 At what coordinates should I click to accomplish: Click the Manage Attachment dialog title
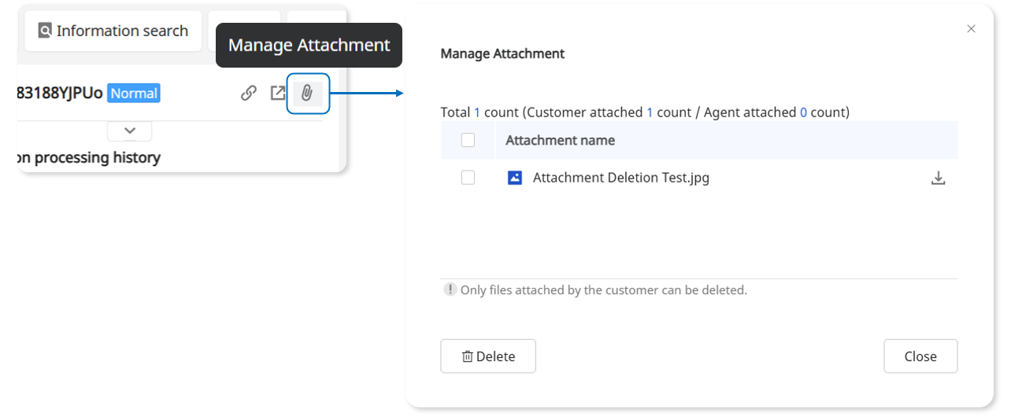502,53
